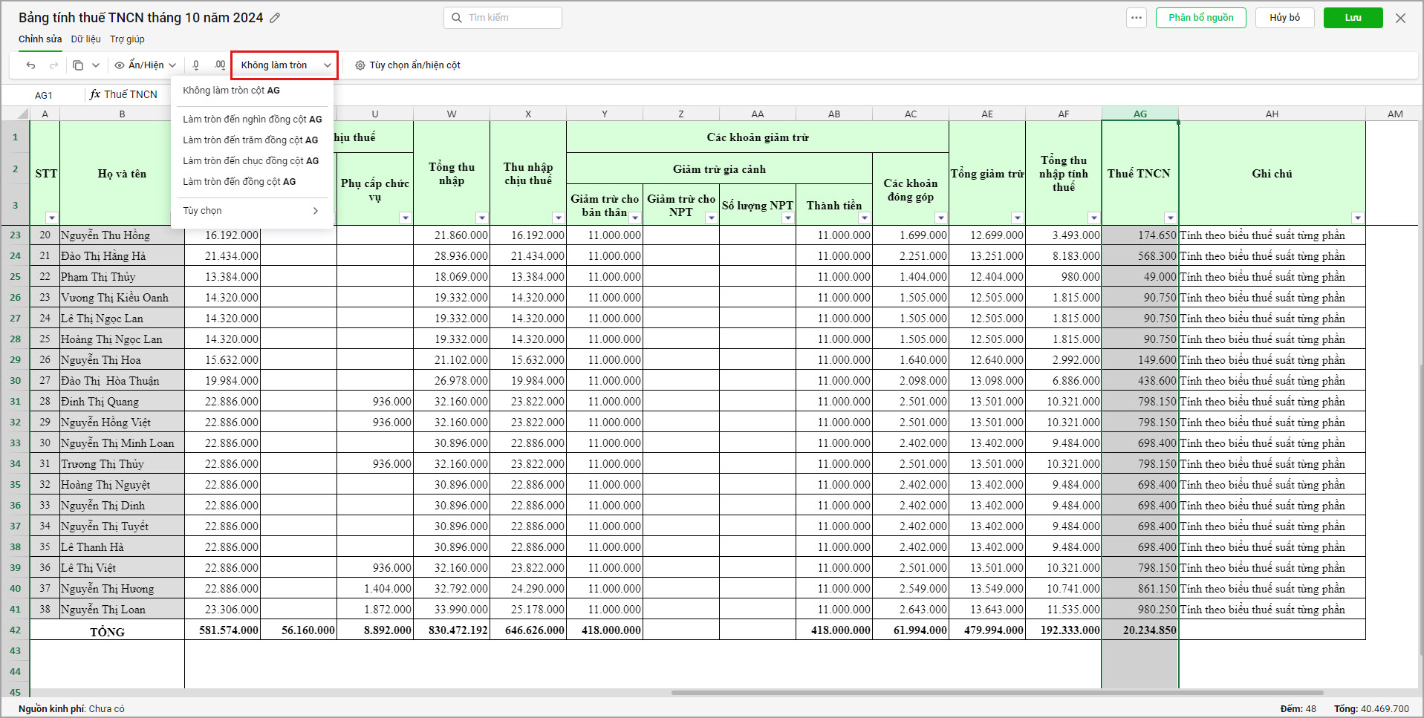
Task: Click the pencil icon to rename title
Action: (x=275, y=18)
